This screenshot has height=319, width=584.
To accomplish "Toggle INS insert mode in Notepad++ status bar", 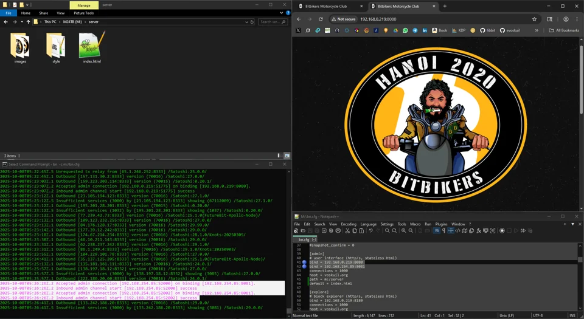I will [572, 315].
